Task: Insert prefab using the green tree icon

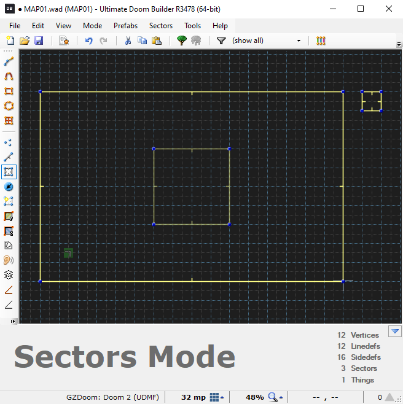Action: (x=181, y=41)
